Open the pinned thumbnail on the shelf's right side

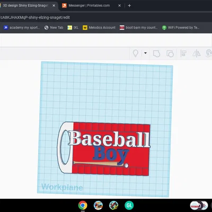[199, 206]
